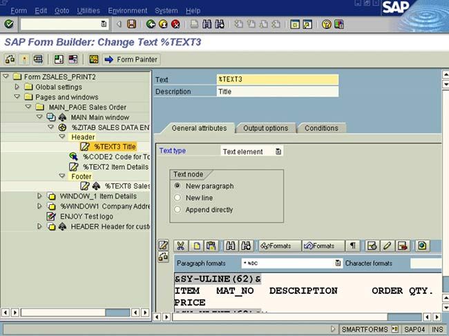Expand the WINDOW_1 Item Details node
Image resolution: width=449 pixels, height=336 pixels.
tap(39, 196)
